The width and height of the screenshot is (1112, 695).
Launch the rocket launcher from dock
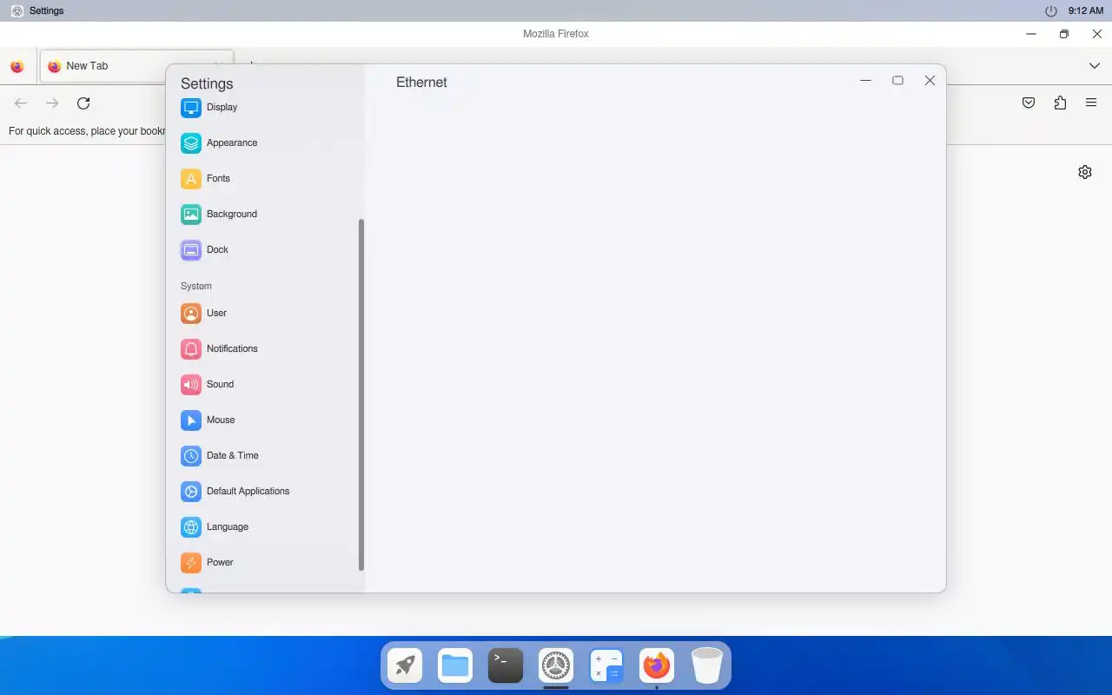pyautogui.click(x=405, y=666)
